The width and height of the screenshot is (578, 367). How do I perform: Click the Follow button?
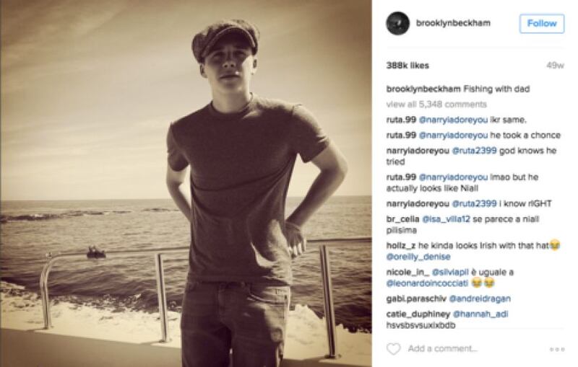tap(541, 24)
